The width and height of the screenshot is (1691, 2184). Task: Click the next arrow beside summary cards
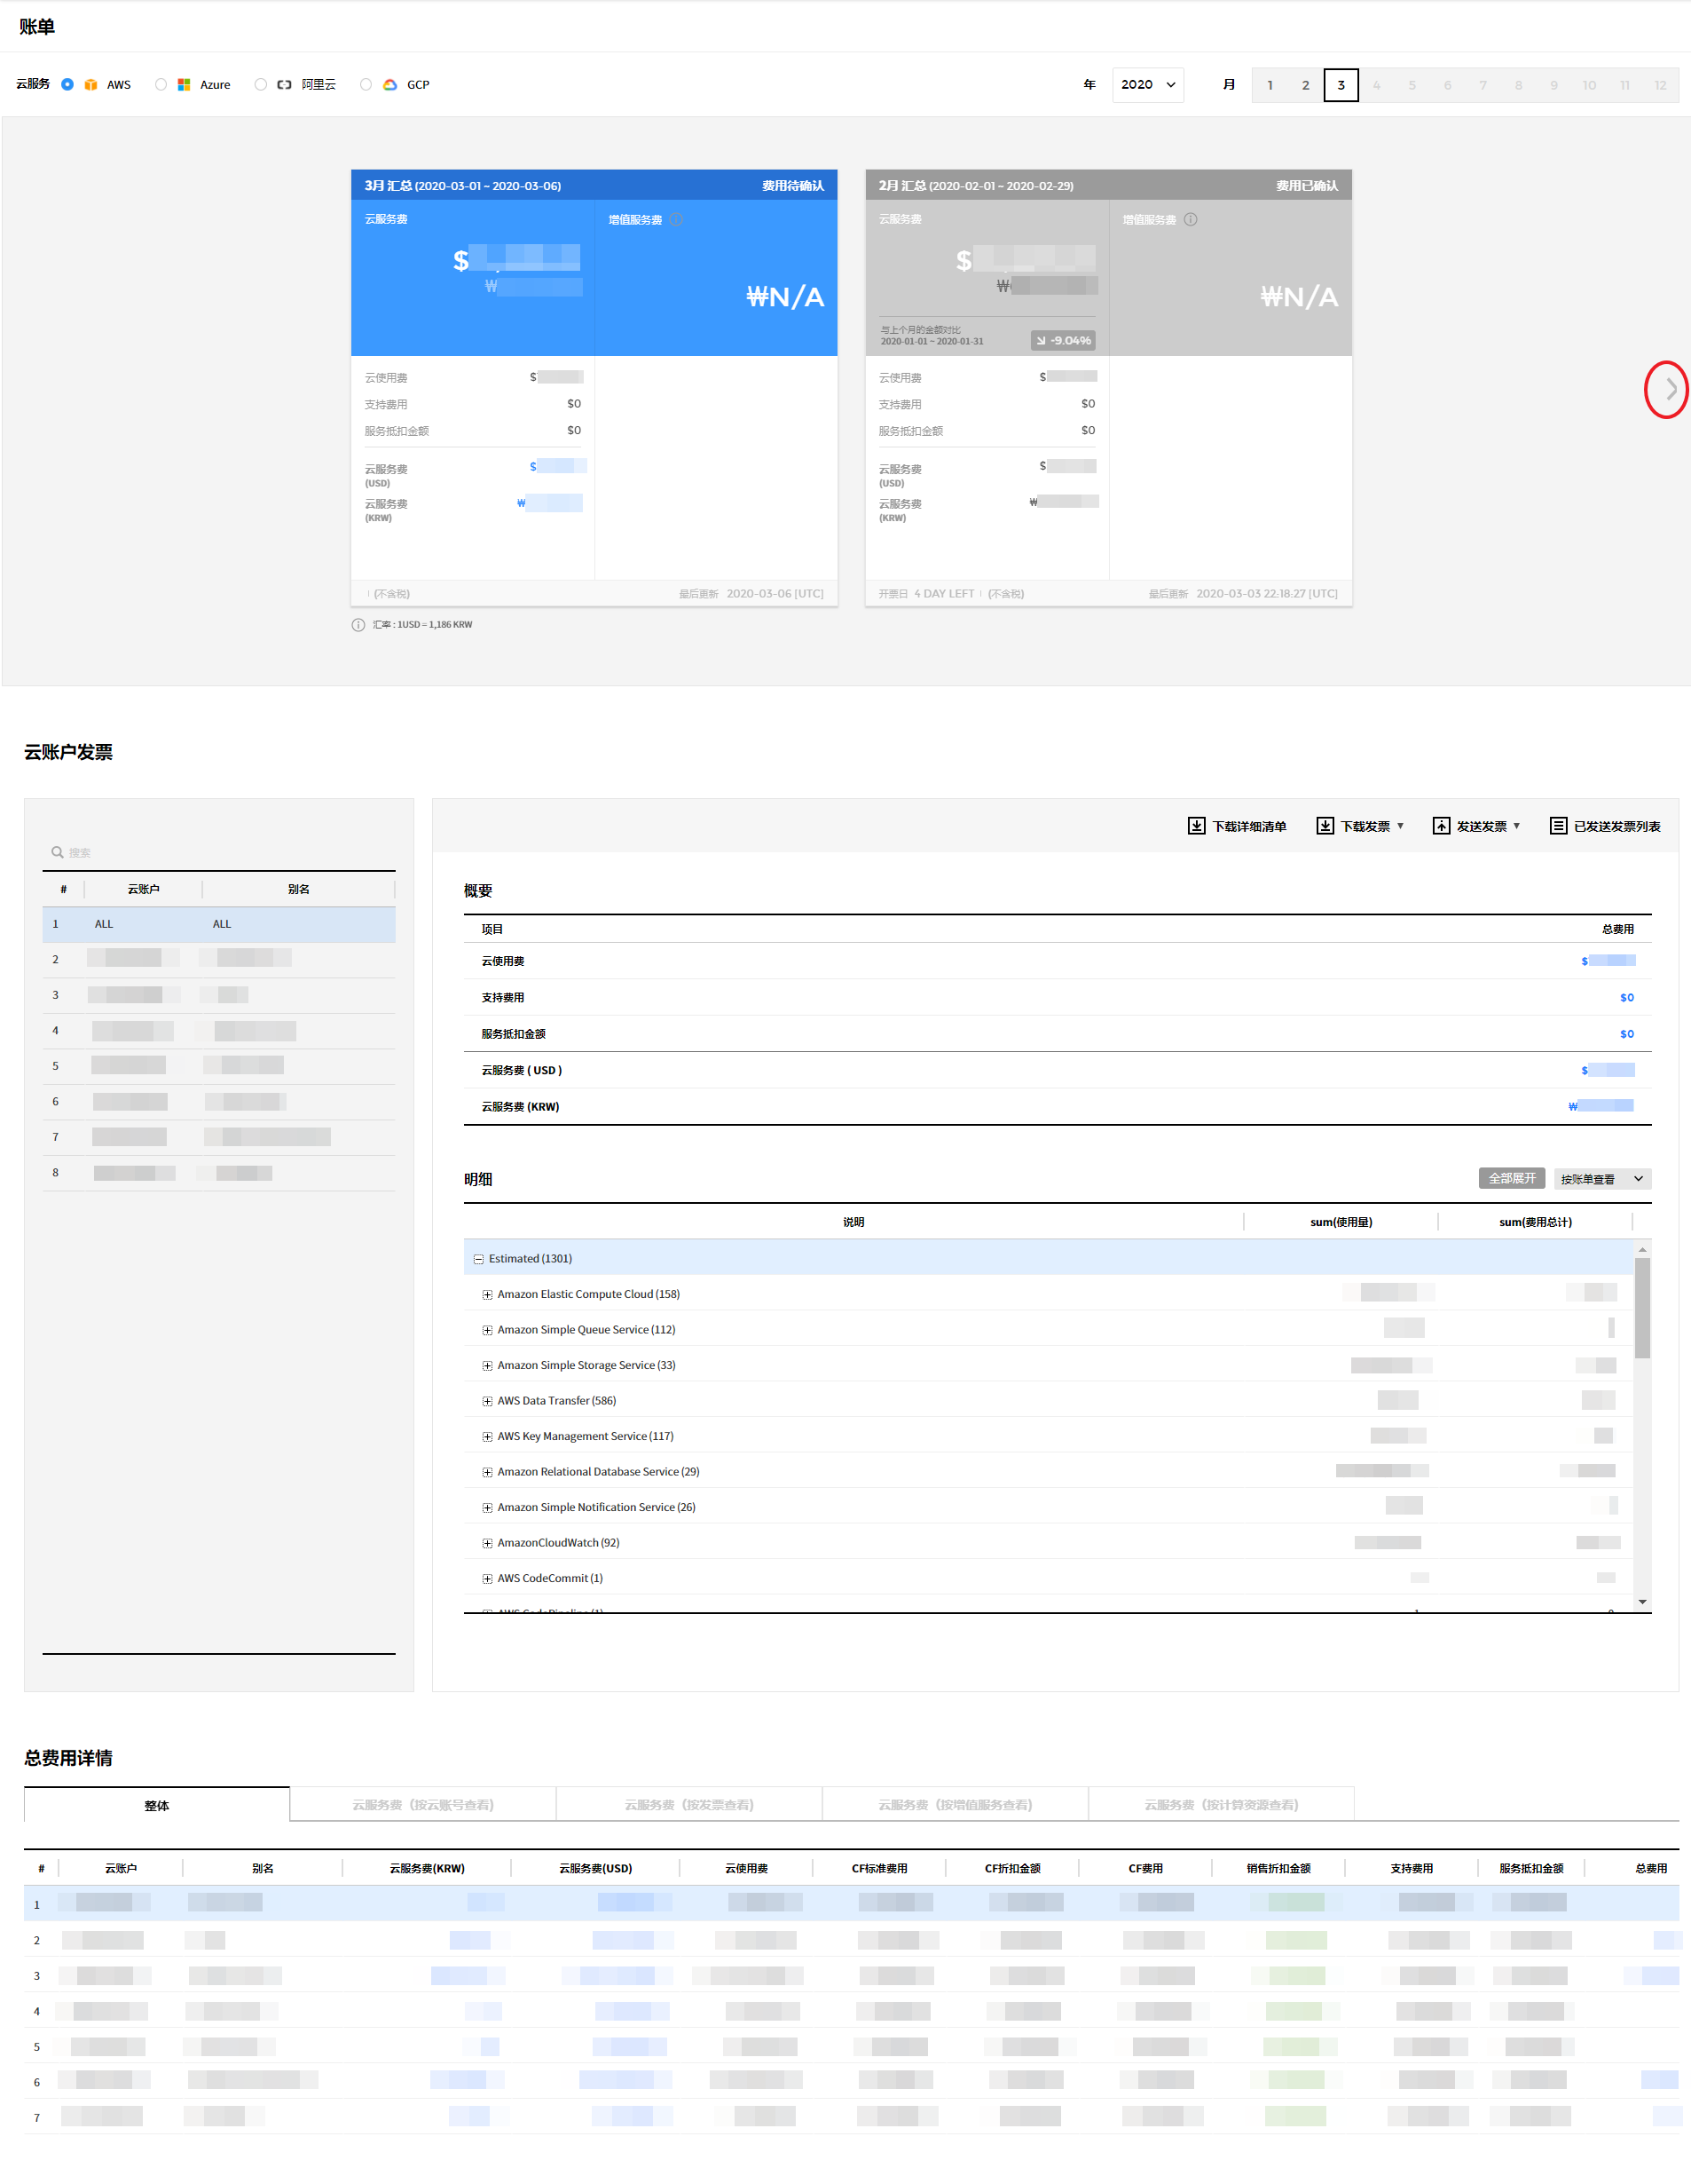[1669, 389]
